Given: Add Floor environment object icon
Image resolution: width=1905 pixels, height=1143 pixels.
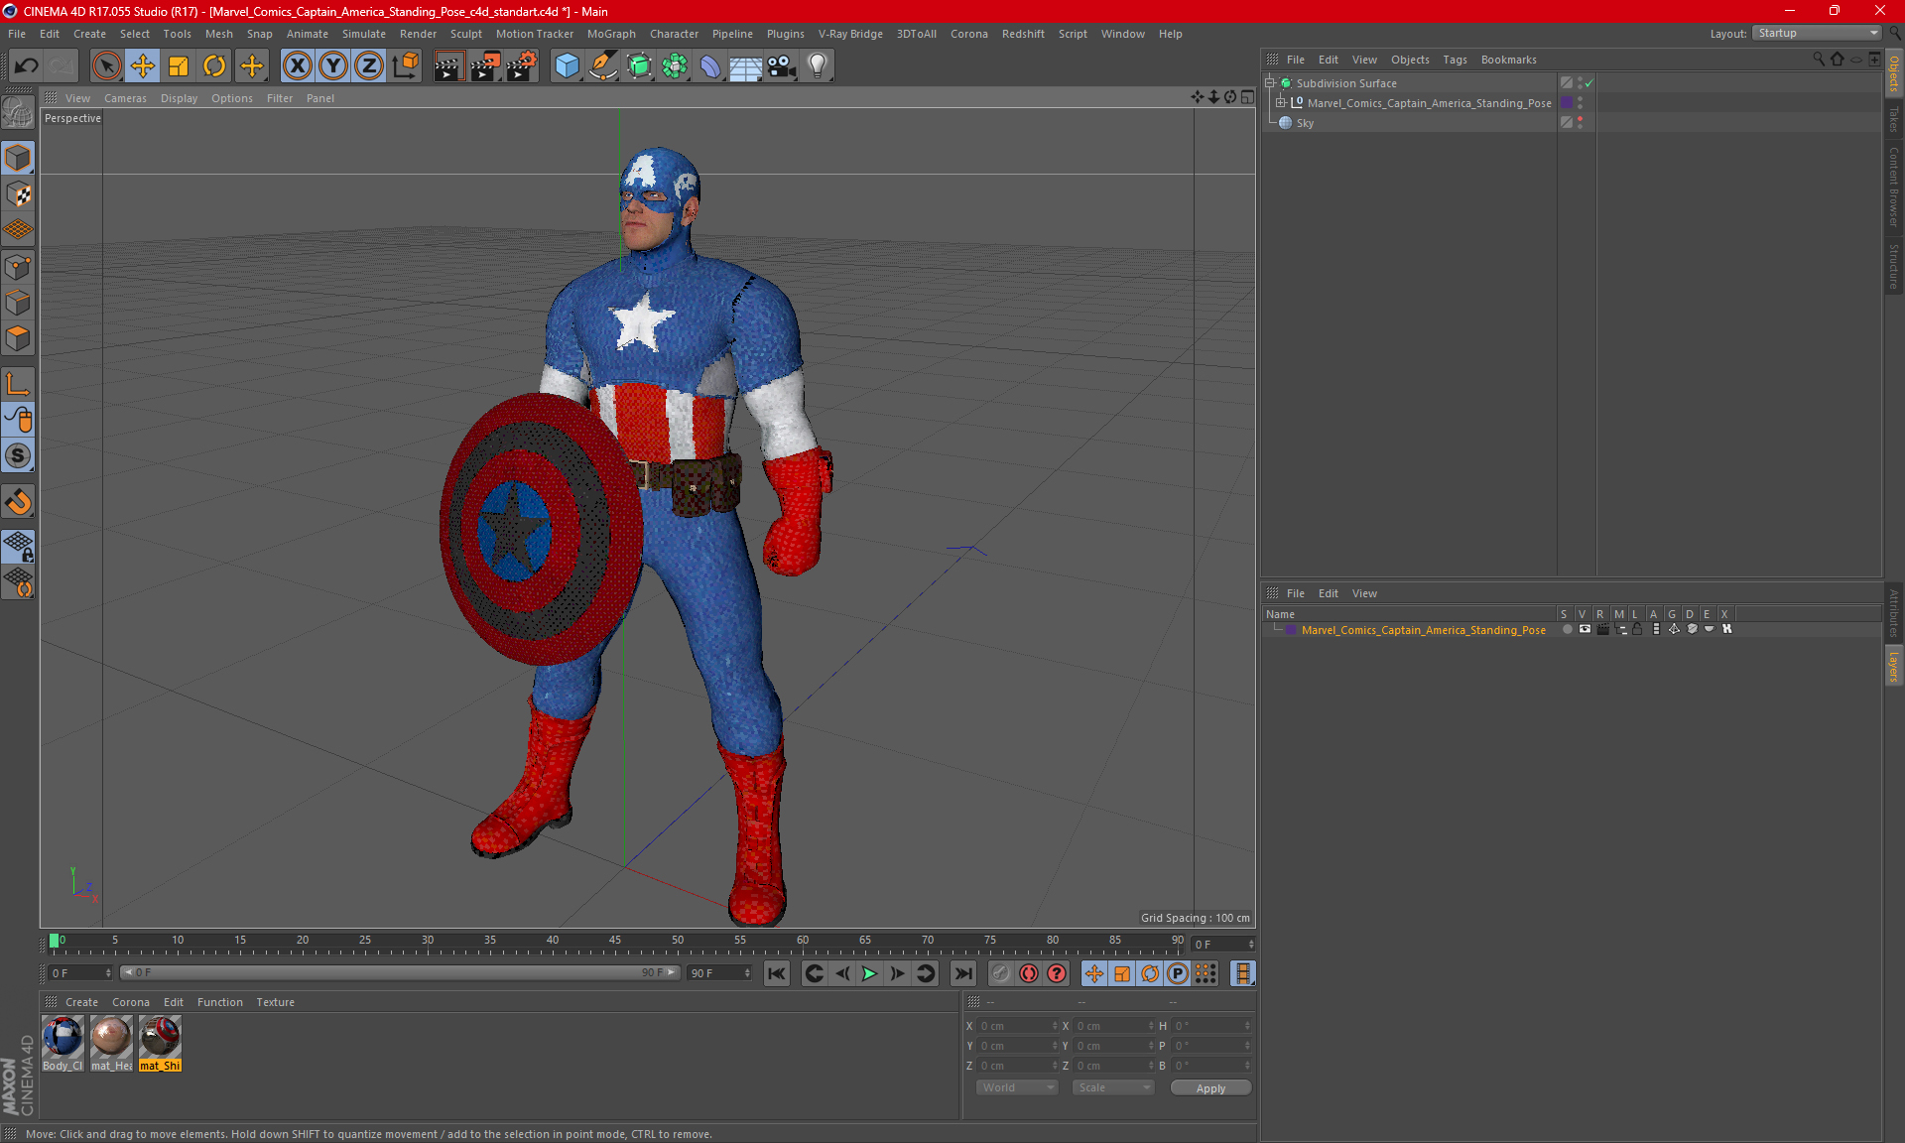Looking at the screenshot, I should click(x=745, y=66).
